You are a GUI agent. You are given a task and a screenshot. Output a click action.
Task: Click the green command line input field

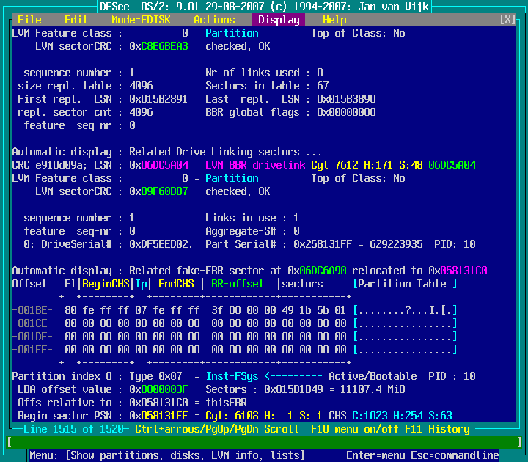(x=264, y=442)
